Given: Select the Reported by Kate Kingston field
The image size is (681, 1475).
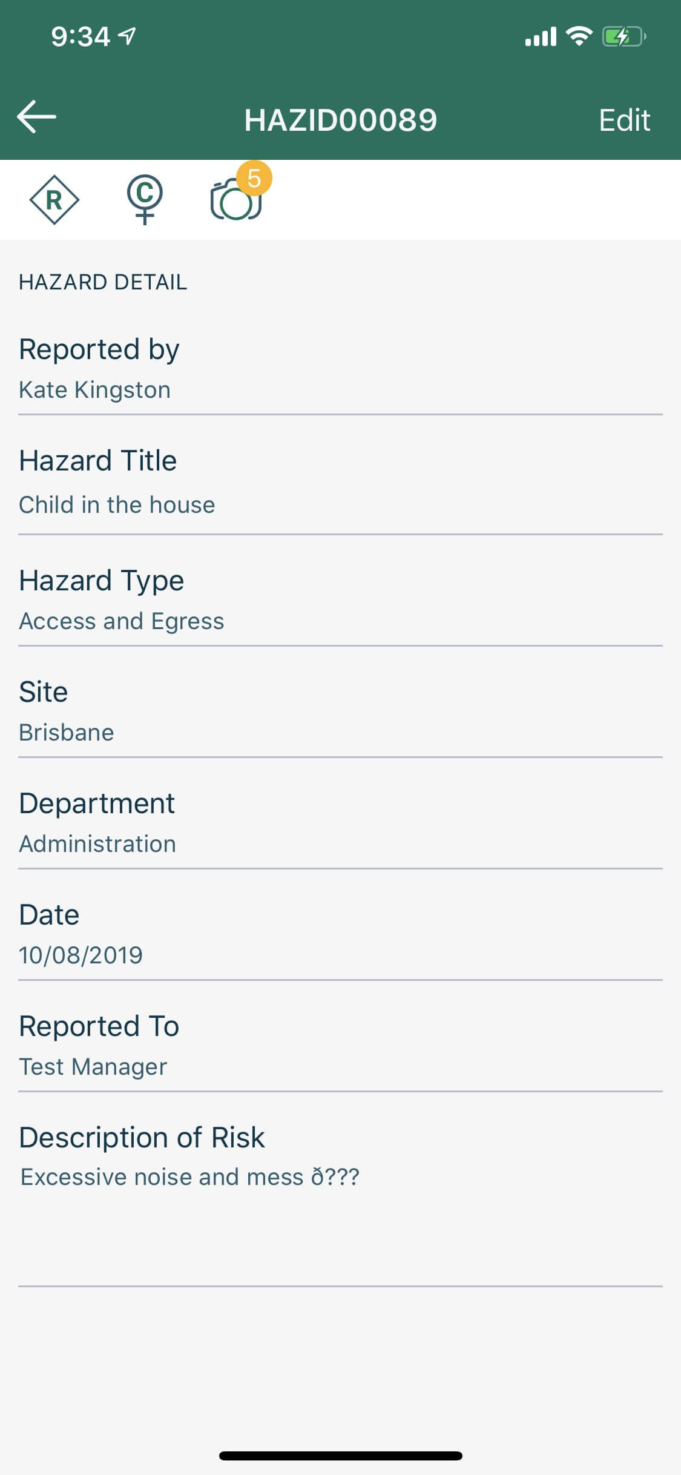Looking at the screenshot, I should (x=340, y=369).
